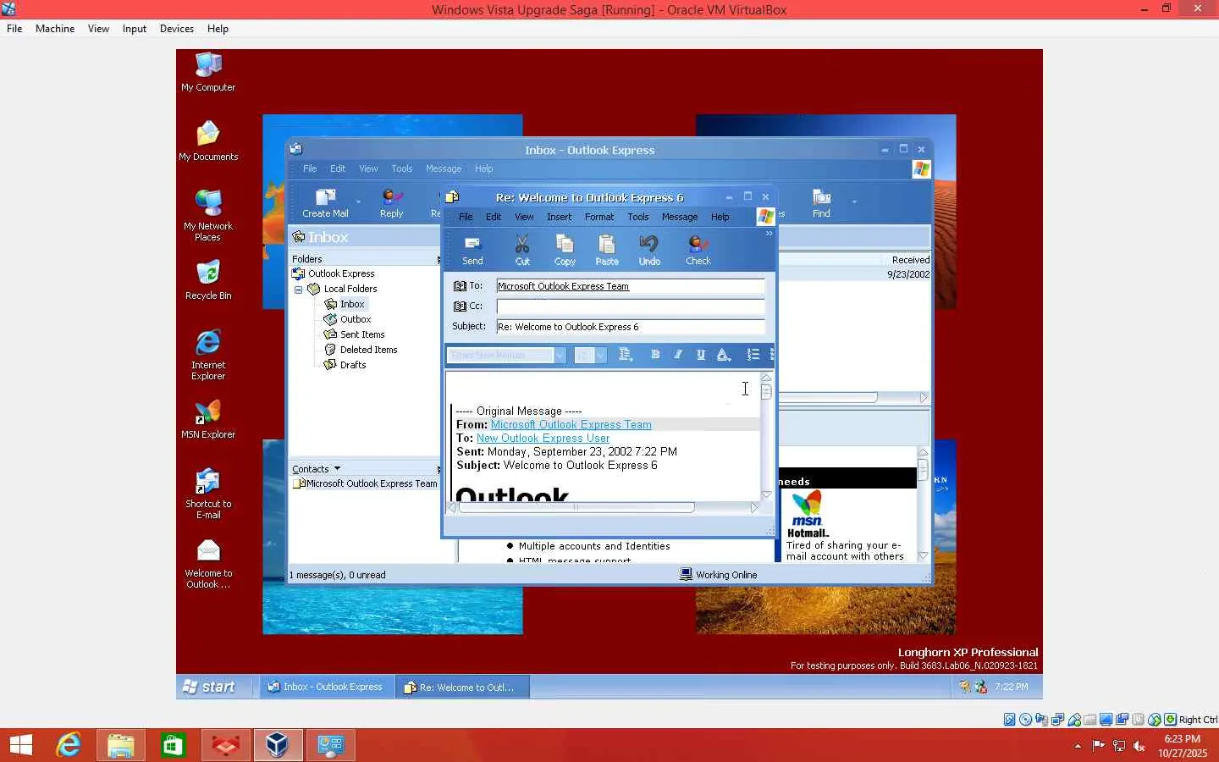This screenshot has height=762, width=1219.
Task: Open the Format menu in the reply window
Action: [x=599, y=218]
